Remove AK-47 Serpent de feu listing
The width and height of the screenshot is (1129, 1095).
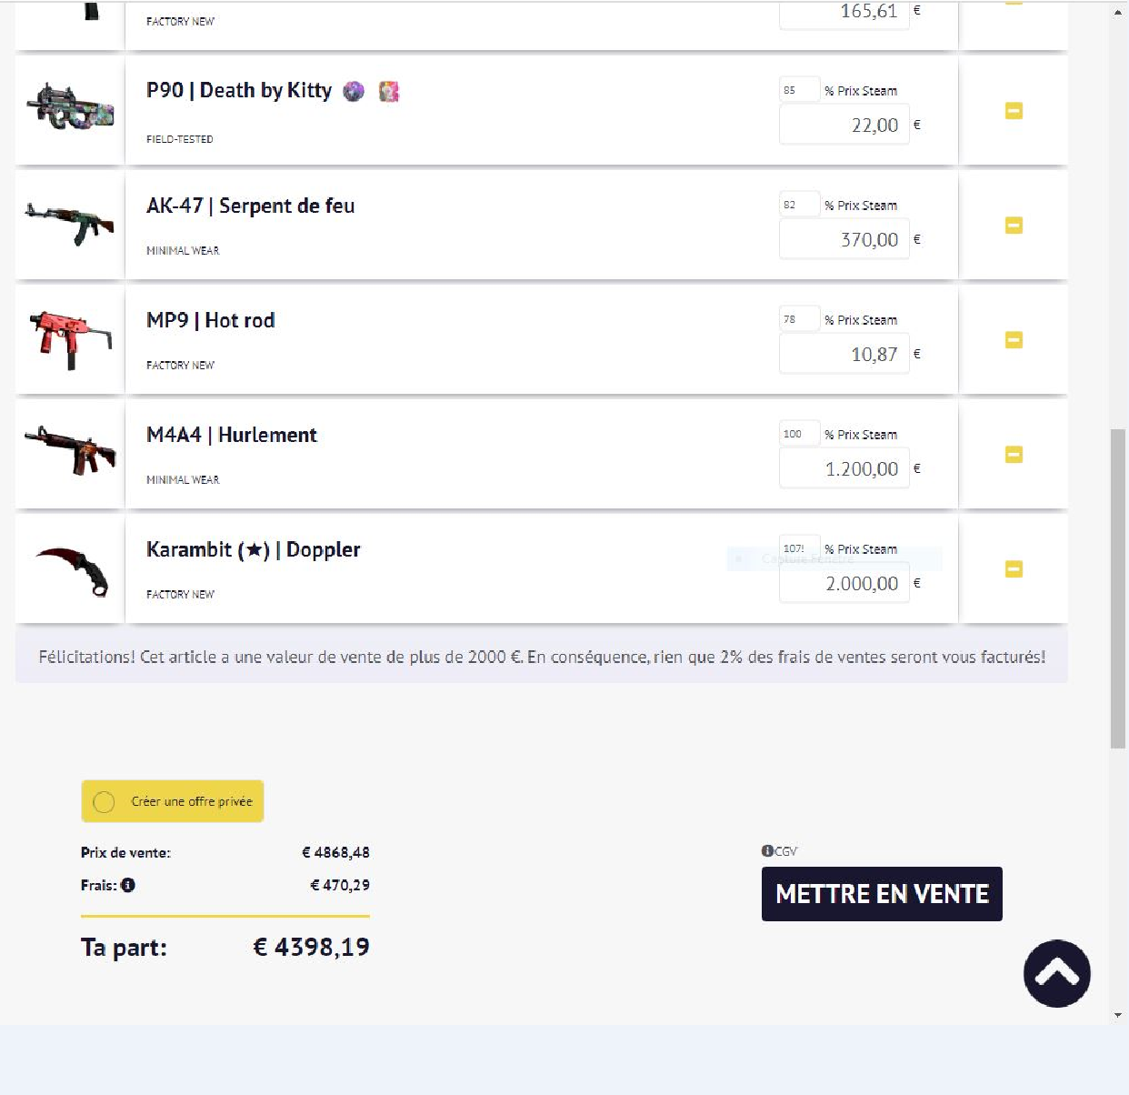click(x=1014, y=226)
